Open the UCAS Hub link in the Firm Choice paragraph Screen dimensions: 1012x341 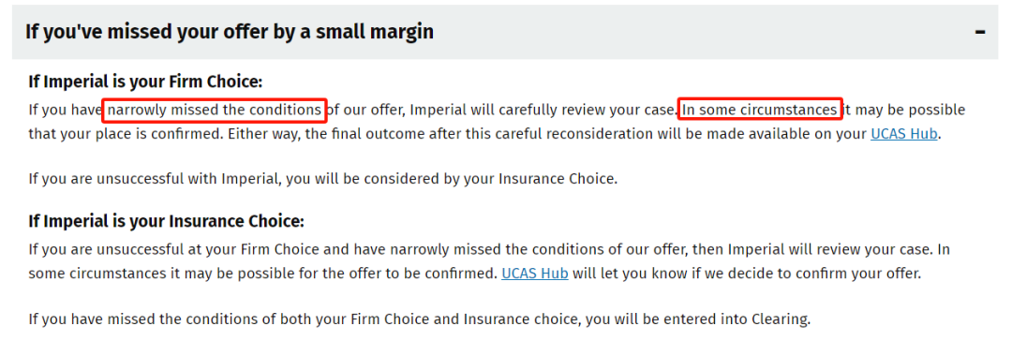coord(903,134)
